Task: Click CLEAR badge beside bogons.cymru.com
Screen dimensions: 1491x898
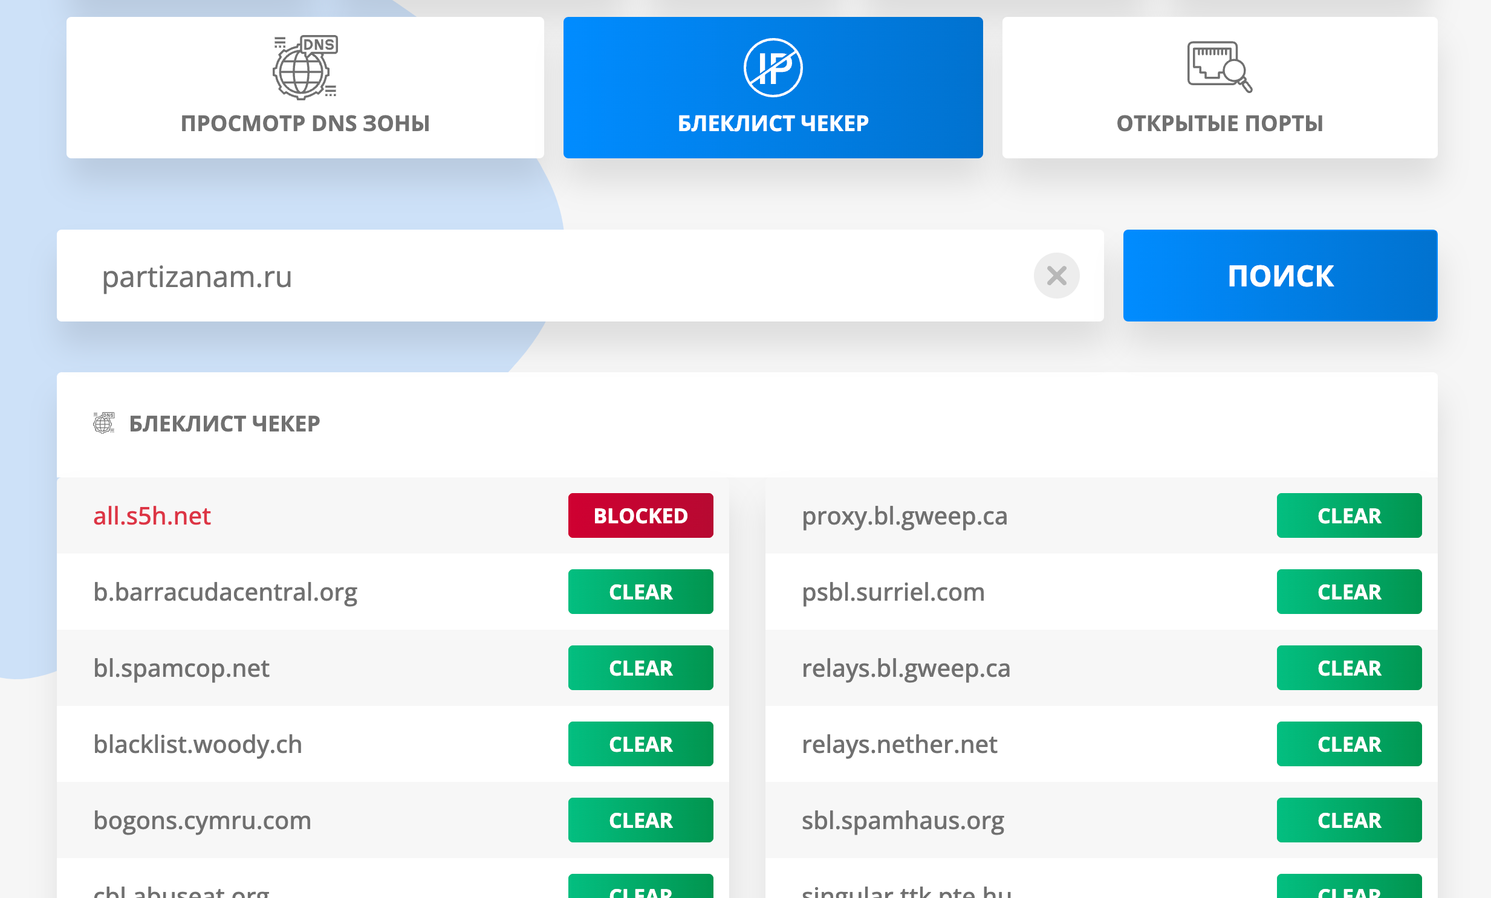Action: [x=640, y=821]
